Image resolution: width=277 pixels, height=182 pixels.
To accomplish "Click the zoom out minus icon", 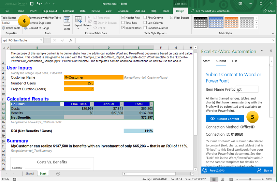I will (x=237, y=179).
